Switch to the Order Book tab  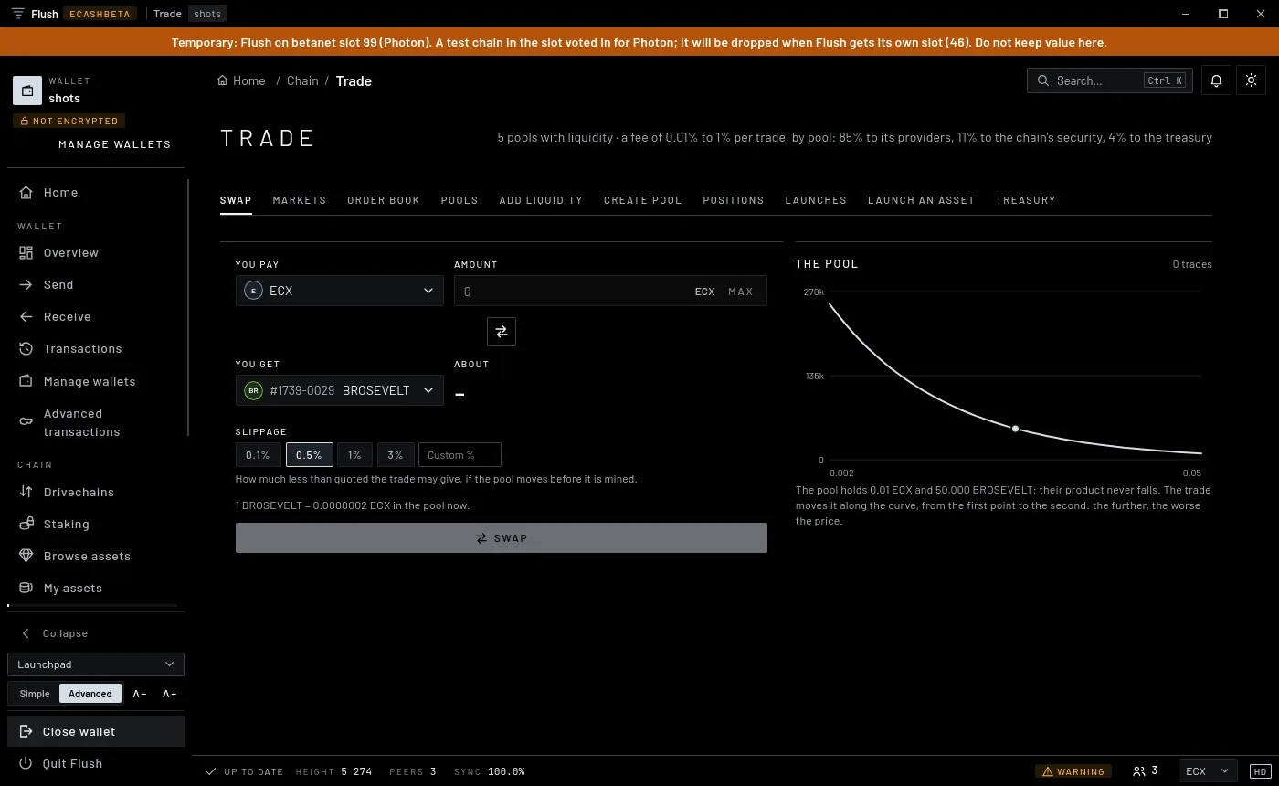pos(384,200)
